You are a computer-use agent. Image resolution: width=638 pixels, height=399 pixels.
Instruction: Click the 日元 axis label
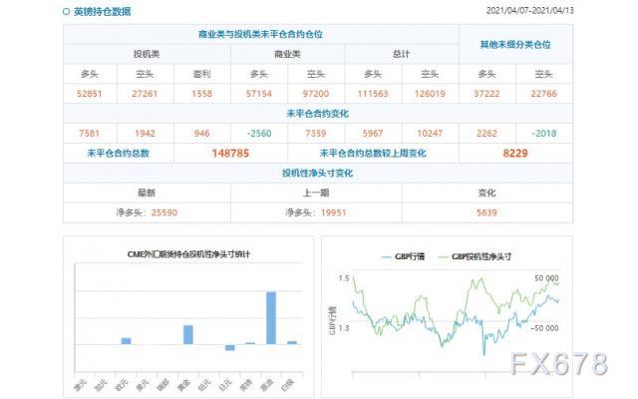pos(225,385)
